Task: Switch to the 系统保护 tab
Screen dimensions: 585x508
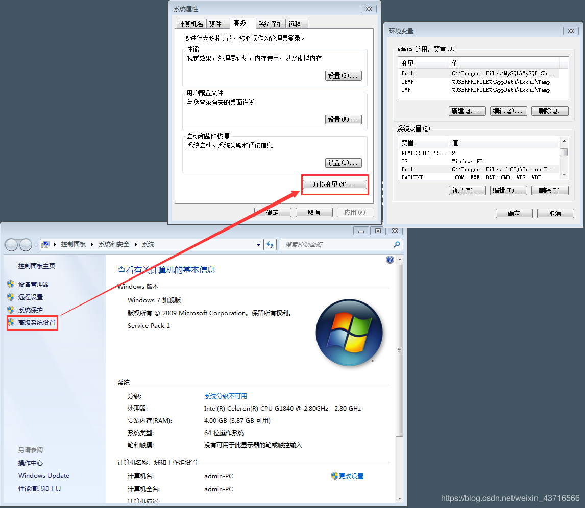Action: pyautogui.click(x=271, y=24)
